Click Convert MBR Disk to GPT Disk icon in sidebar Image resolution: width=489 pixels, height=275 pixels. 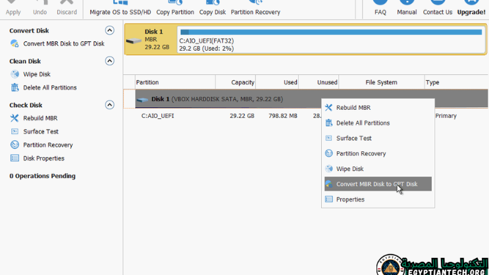14,43
